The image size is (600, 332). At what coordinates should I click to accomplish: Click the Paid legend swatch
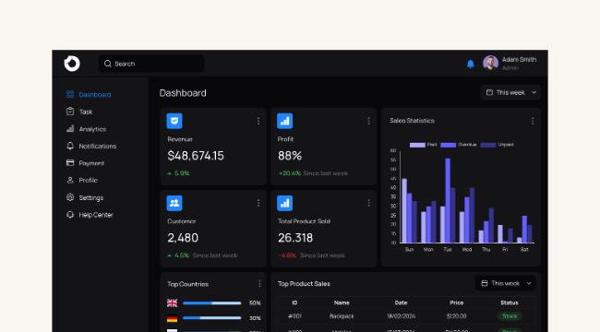coord(417,145)
